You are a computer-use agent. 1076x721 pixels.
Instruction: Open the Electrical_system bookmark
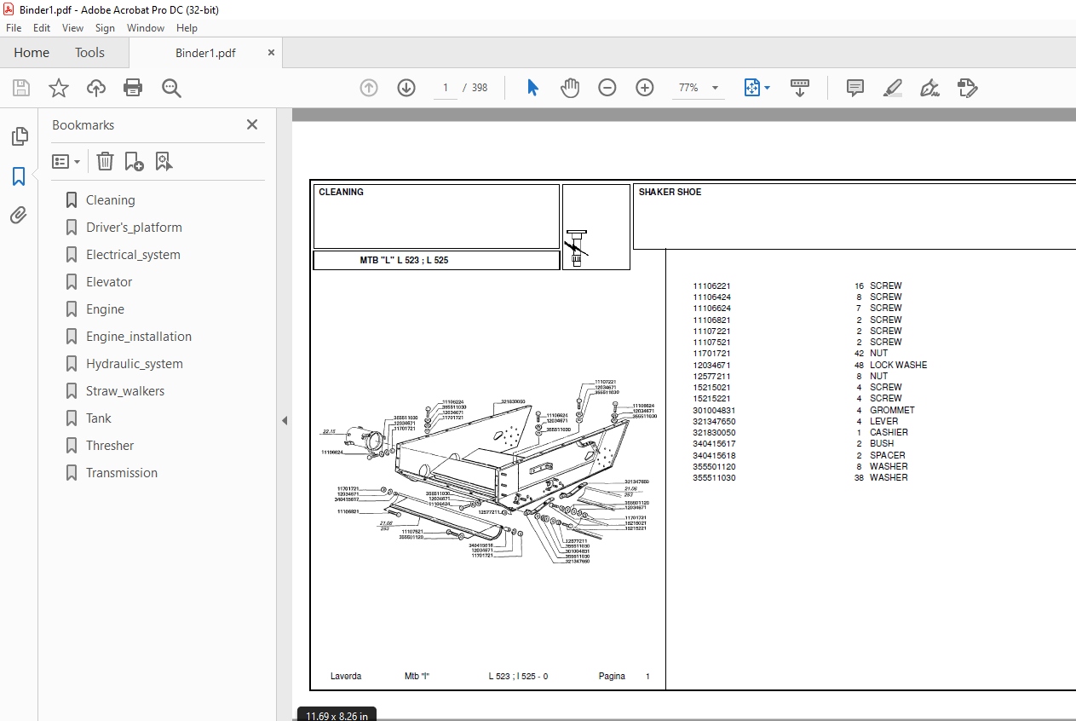coord(133,255)
